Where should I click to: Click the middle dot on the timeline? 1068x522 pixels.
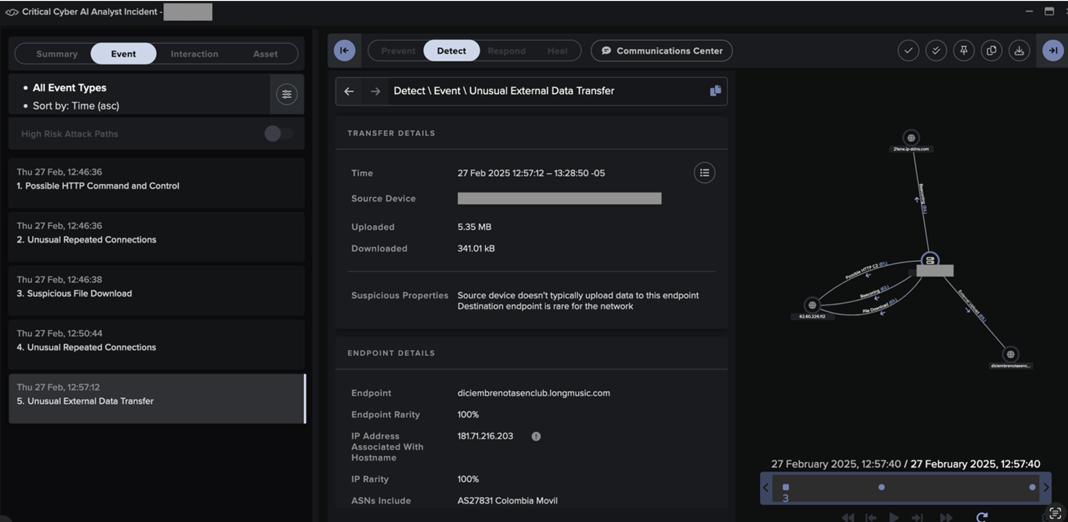click(x=882, y=487)
